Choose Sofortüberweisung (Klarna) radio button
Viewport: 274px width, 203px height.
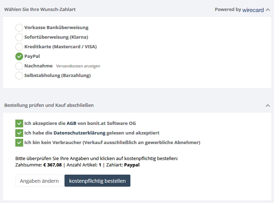(x=19, y=37)
